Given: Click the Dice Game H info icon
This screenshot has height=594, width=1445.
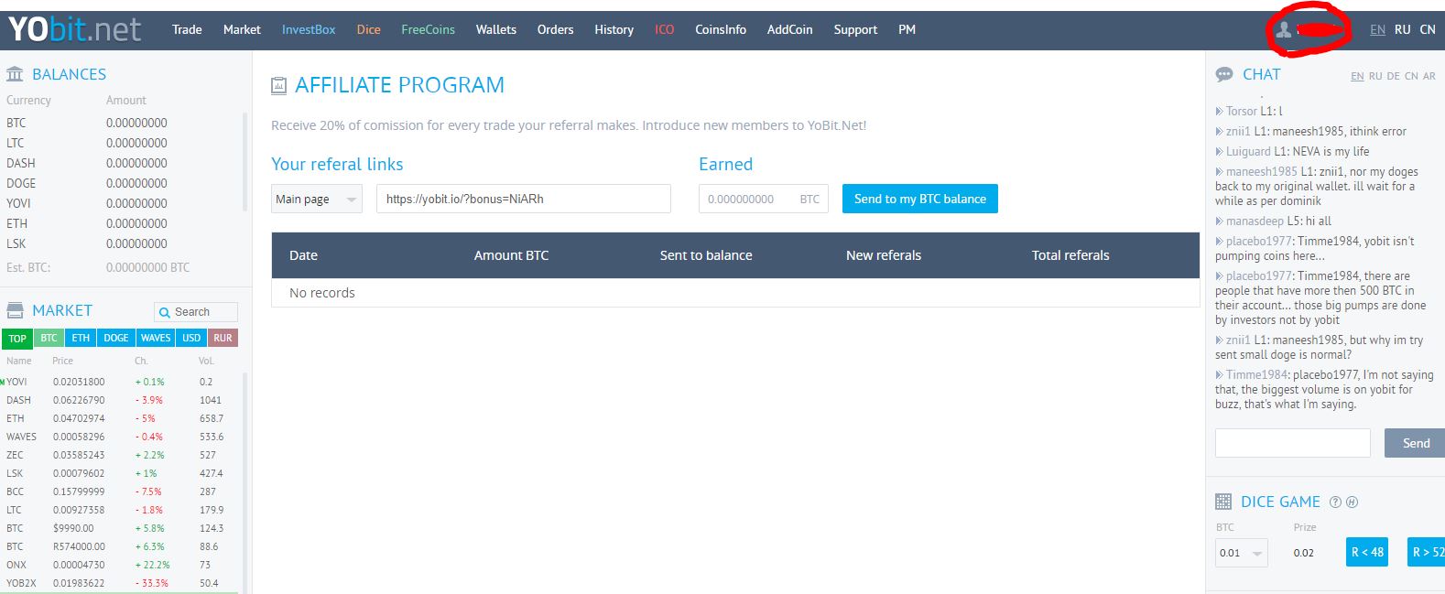Looking at the screenshot, I should click(1352, 502).
